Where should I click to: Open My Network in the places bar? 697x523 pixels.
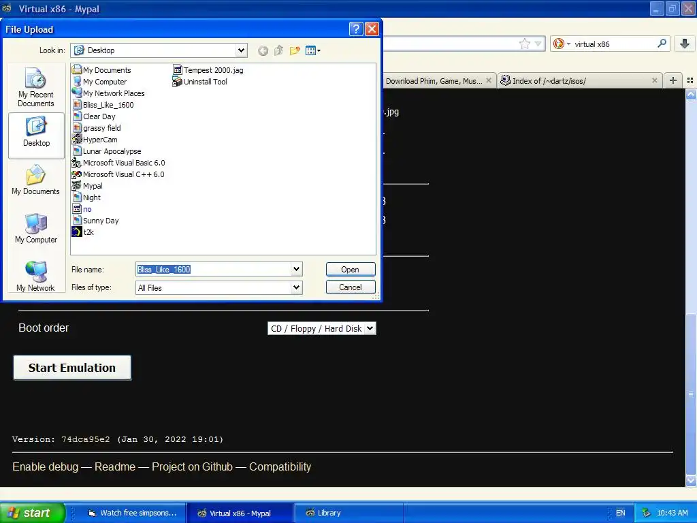35,276
